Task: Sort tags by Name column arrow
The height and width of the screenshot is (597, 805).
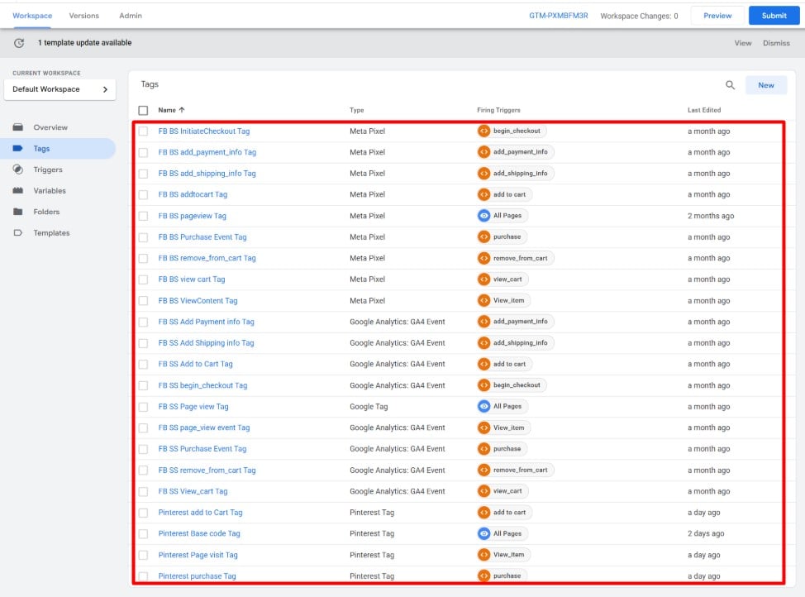Action: coord(182,110)
